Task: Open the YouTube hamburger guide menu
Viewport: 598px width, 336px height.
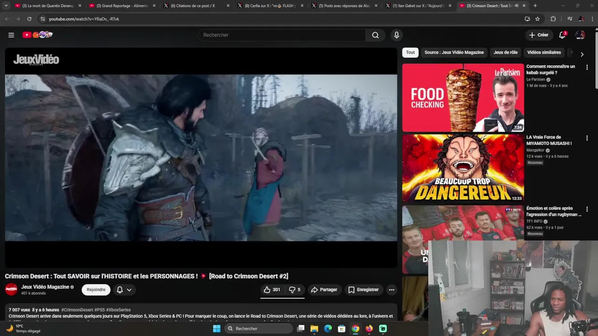Action: click(11, 35)
